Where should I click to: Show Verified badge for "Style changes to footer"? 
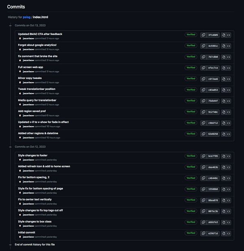pos(190,156)
